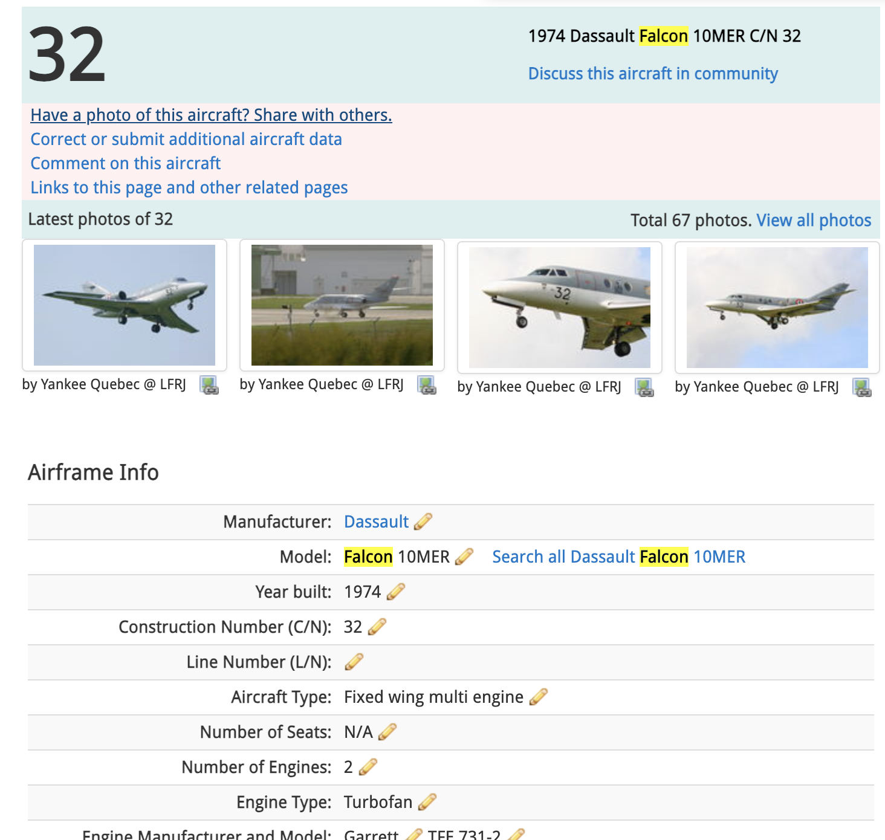
Task: Click 'Search all Dassault Falcon 10MER' link
Action: click(618, 557)
